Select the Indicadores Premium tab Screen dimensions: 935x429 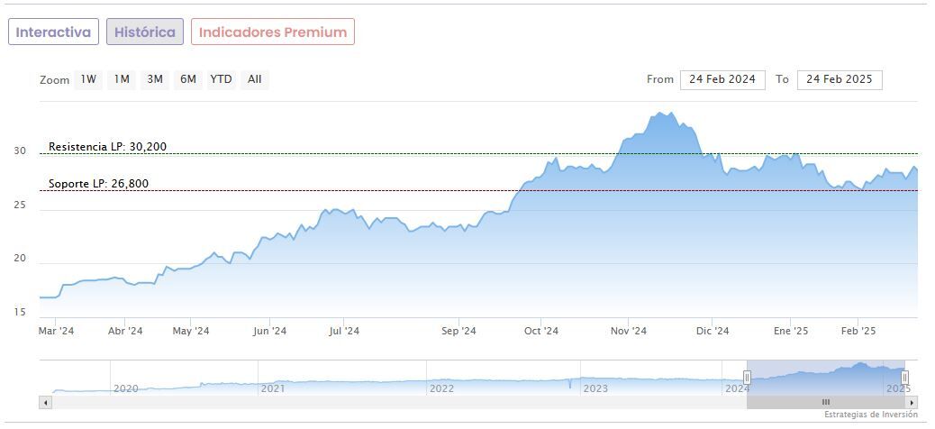pyautogui.click(x=273, y=32)
